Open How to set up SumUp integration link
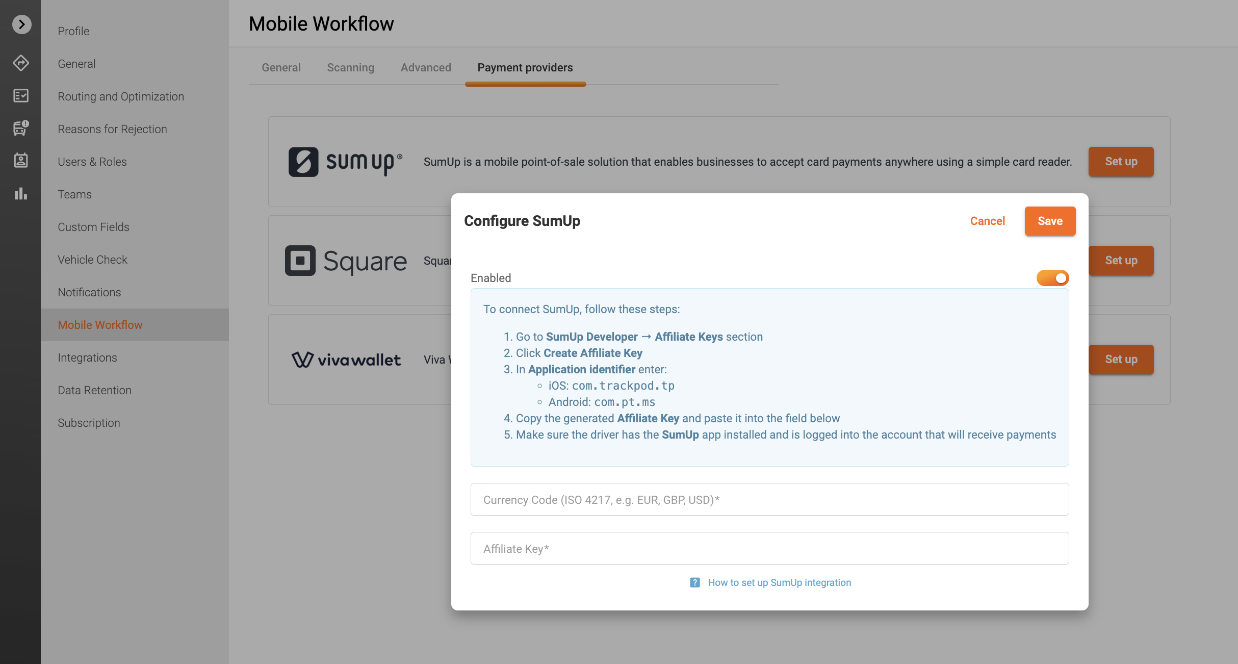 pyautogui.click(x=779, y=582)
